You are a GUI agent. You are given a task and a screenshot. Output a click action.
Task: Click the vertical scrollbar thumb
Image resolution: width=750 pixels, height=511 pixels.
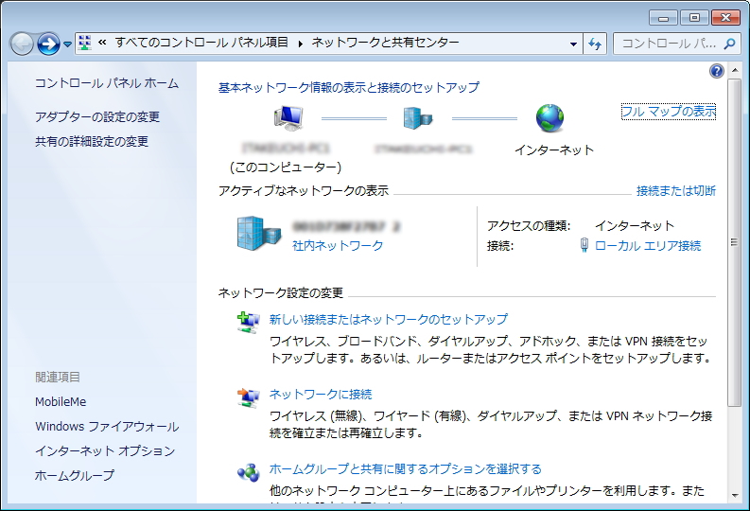click(734, 242)
